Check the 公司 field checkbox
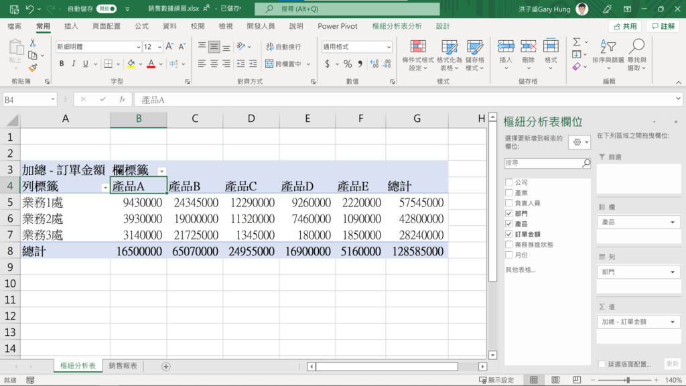Viewport: 686px width, 386px height. pos(509,182)
